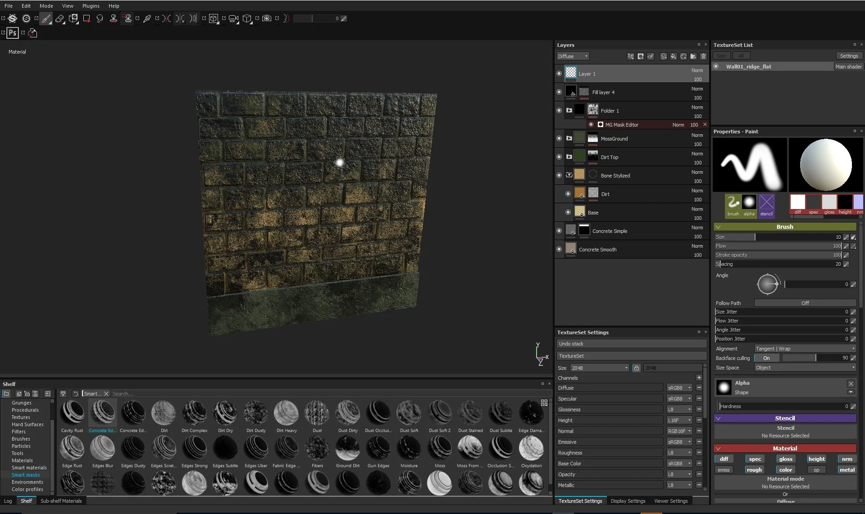Select the Projection tool
865x514 pixels.
click(x=73, y=18)
